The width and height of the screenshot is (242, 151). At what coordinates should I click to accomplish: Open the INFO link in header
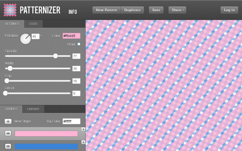(x=73, y=12)
